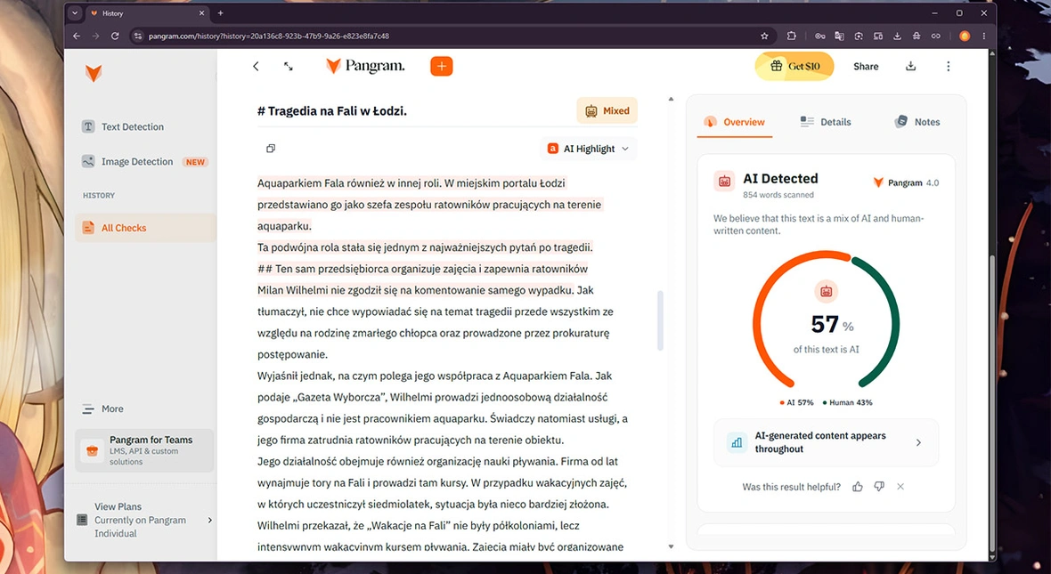Bookmark the page with star icon

click(x=764, y=36)
